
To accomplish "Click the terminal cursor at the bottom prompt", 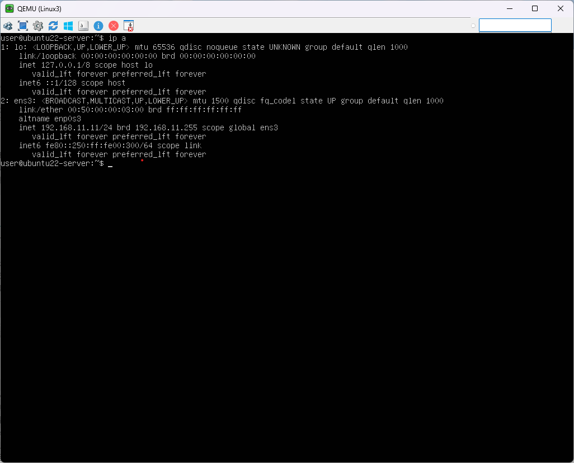I will pos(111,164).
